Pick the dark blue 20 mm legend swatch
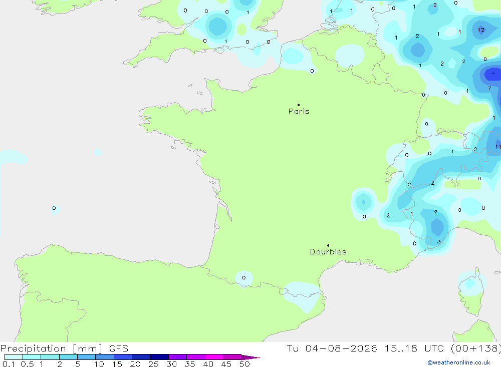501x367 pixels. 141,357
